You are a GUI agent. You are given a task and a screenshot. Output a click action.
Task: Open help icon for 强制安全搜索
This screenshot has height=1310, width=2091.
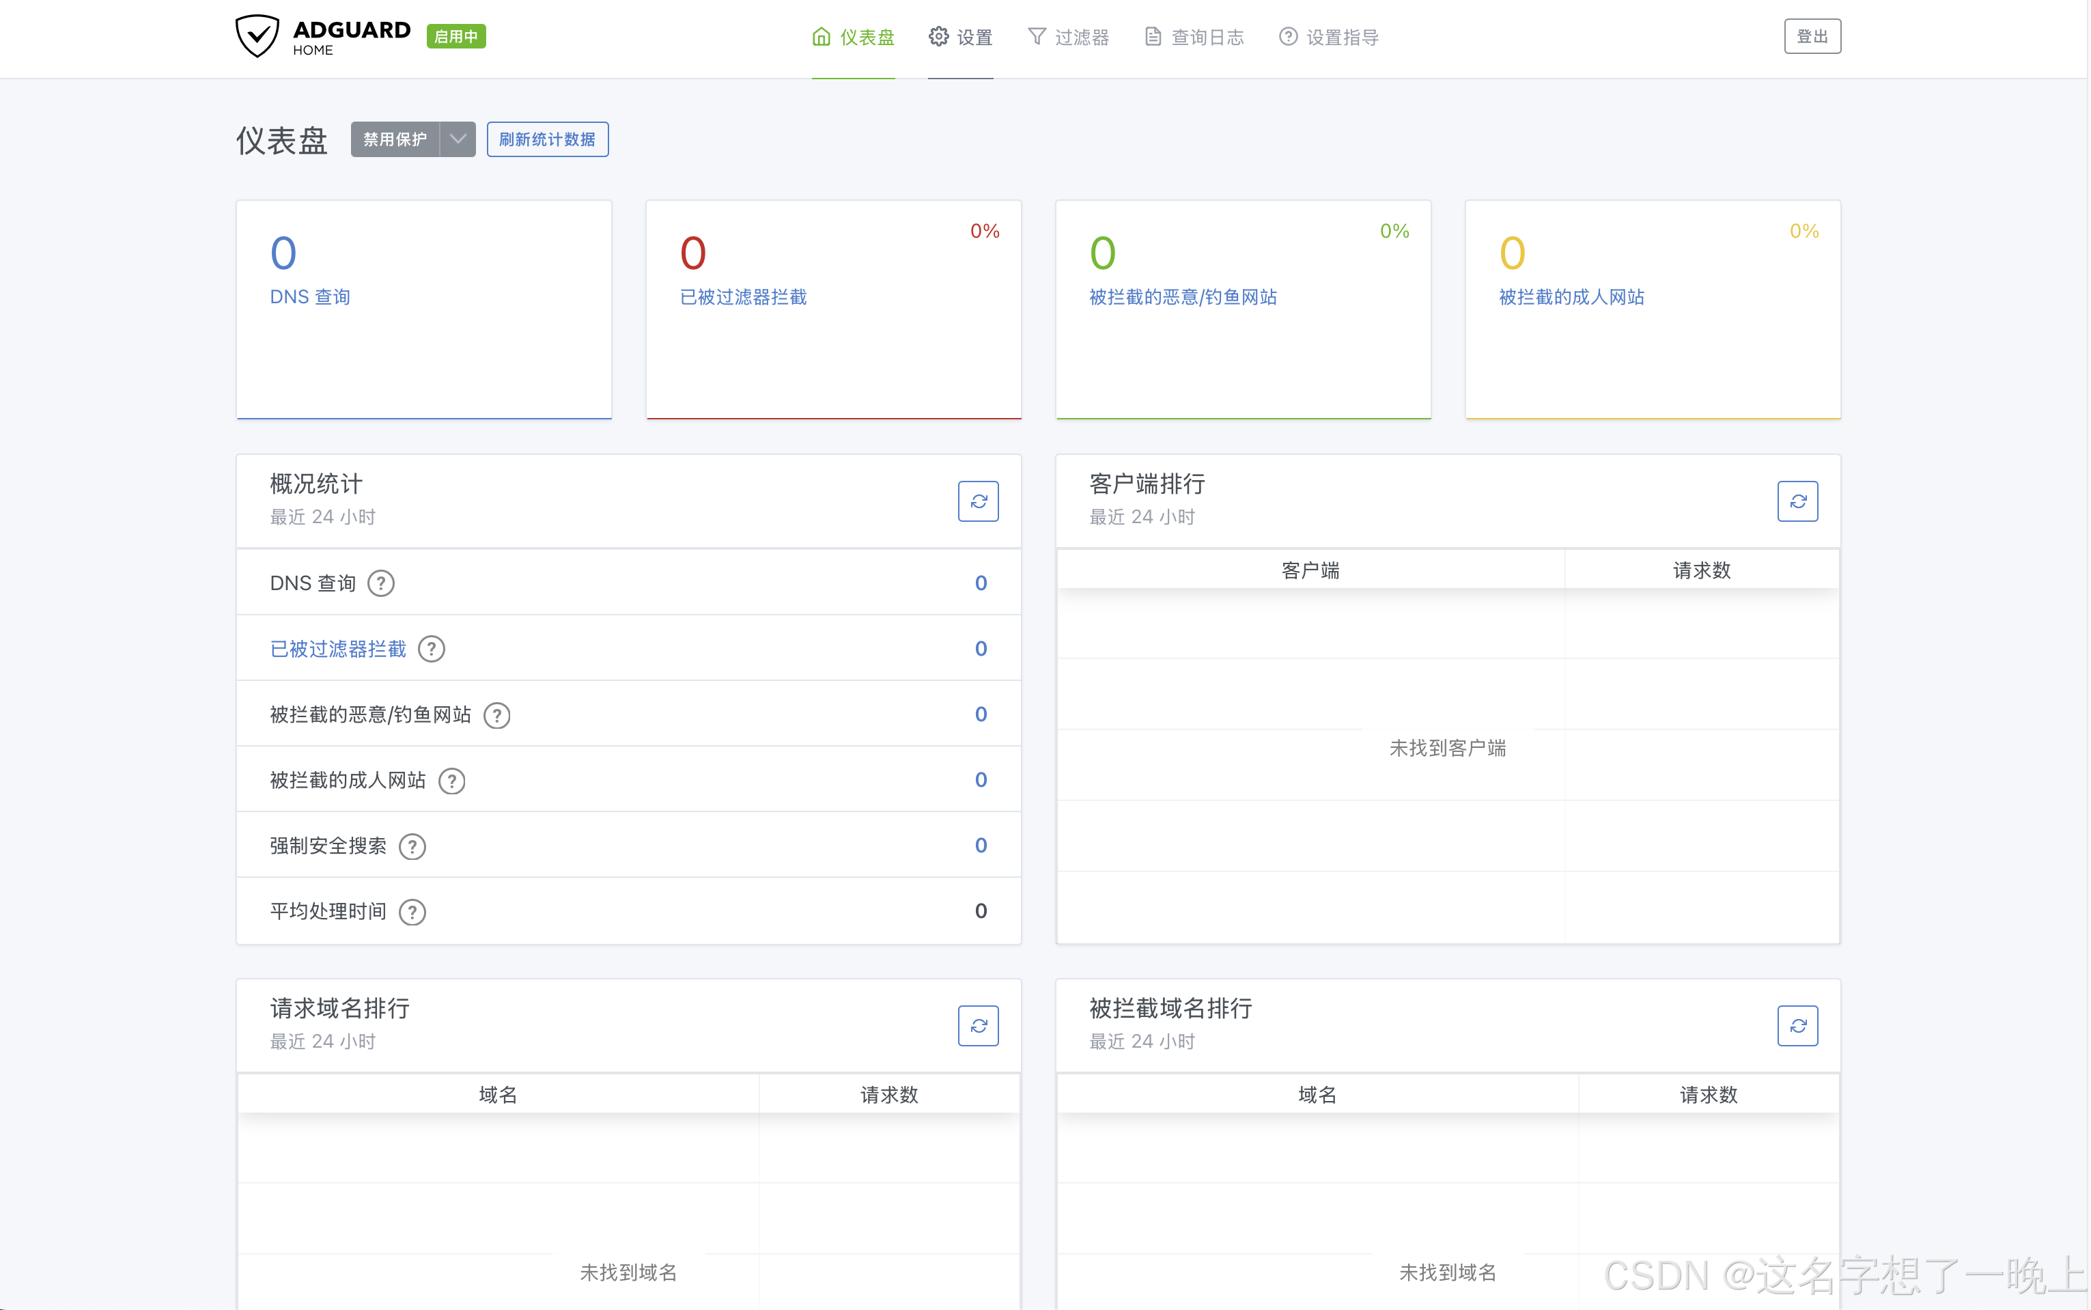(412, 846)
